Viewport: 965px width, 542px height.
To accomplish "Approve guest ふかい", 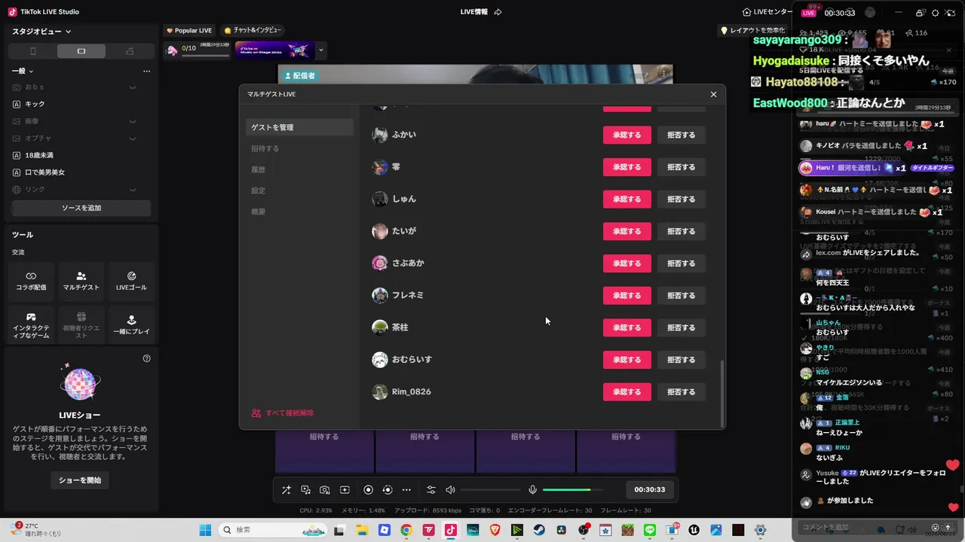I will (627, 135).
